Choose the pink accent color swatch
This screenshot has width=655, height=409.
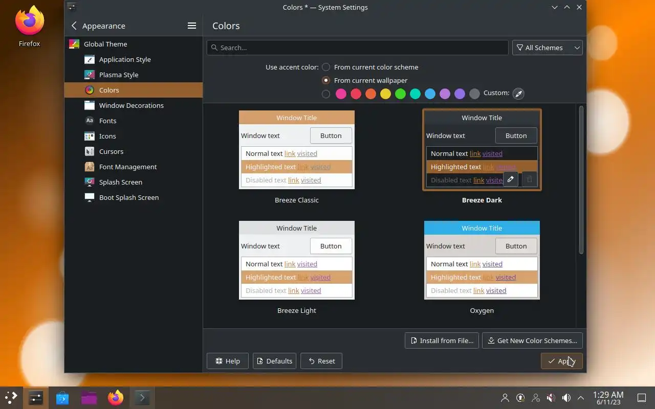[x=341, y=94]
